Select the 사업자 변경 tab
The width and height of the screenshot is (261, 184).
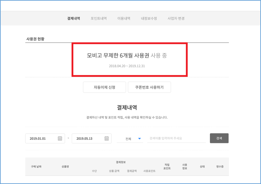coord(176,18)
